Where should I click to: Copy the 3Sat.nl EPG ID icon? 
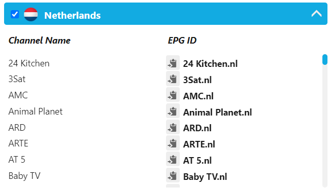tap(173, 79)
